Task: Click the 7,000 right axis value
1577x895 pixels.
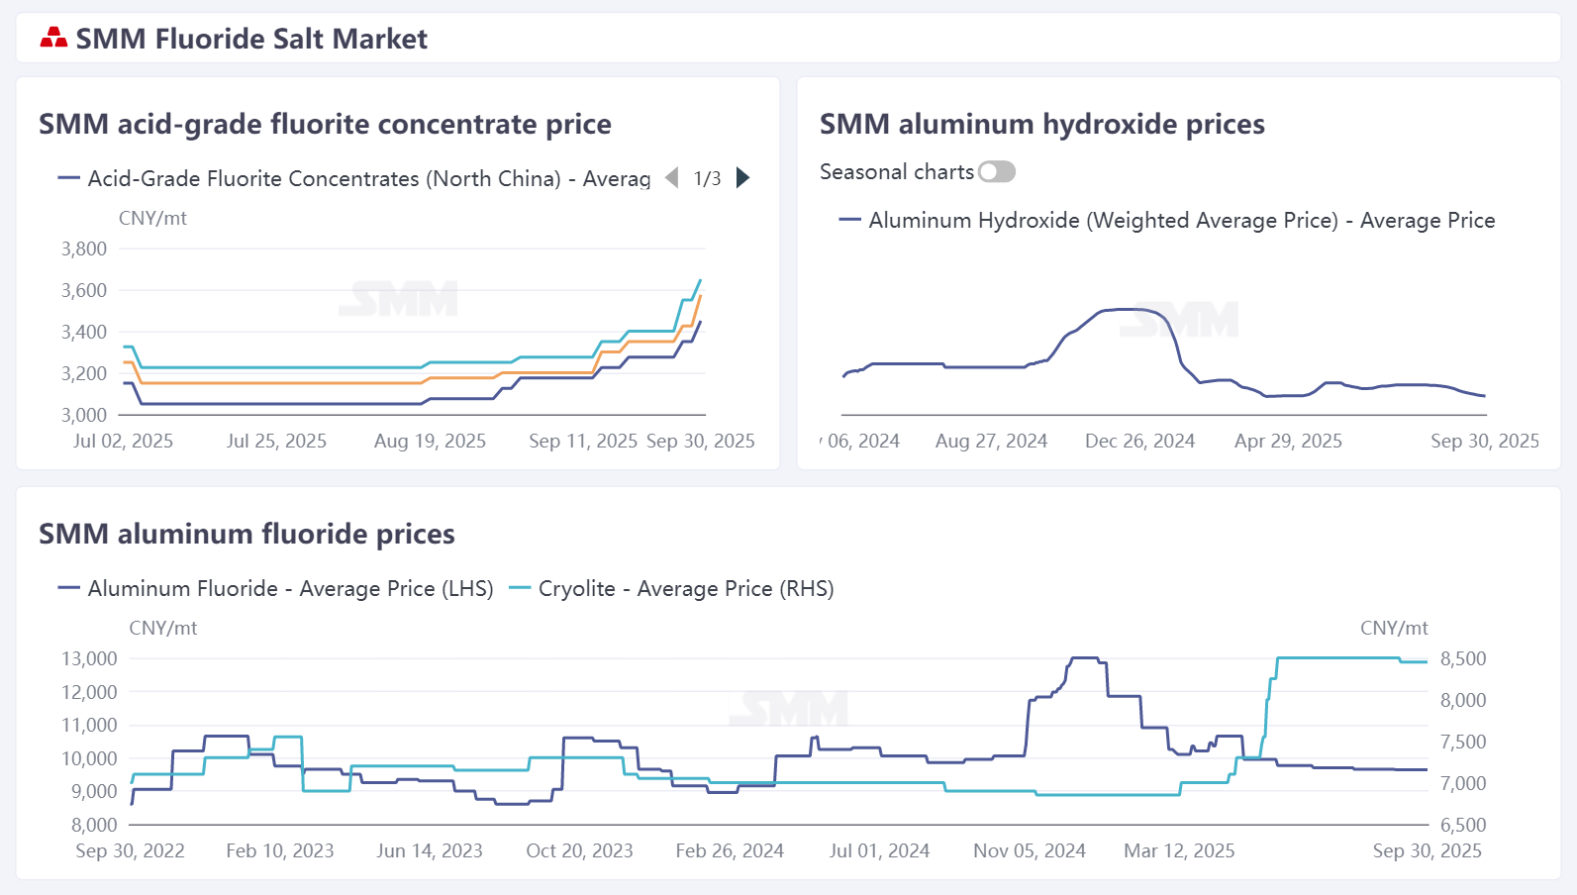Action: click(x=1463, y=783)
